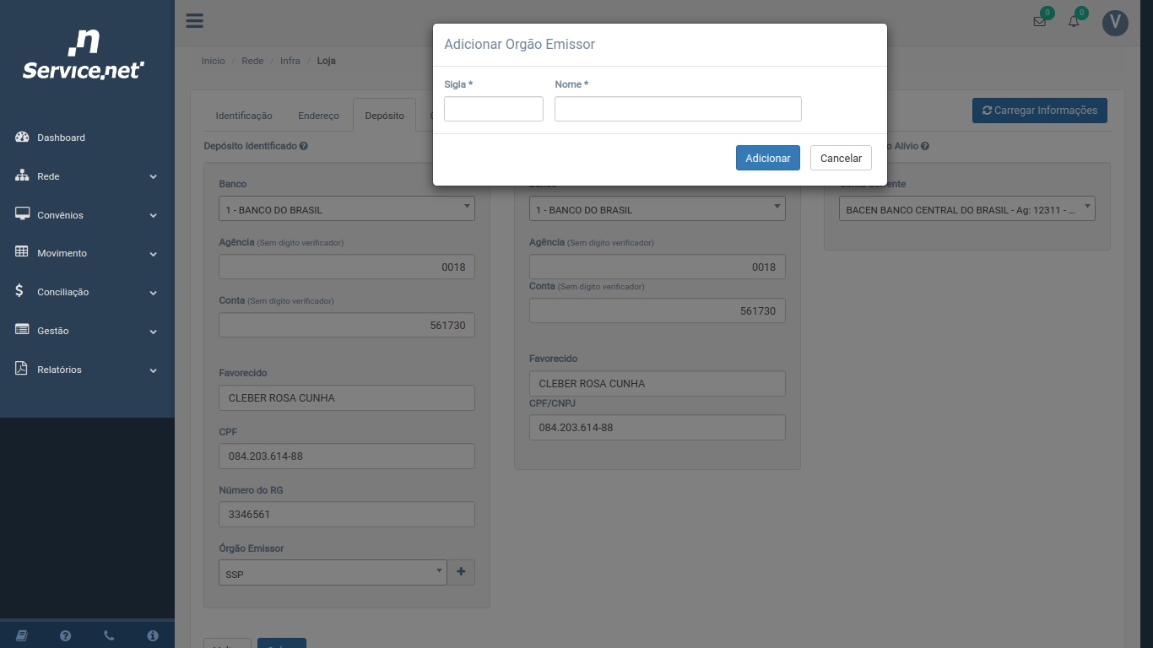Open the Órgão Emissor SSP dropdown
Image resolution: width=1153 pixels, height=648 pixels.
point(333,573)
